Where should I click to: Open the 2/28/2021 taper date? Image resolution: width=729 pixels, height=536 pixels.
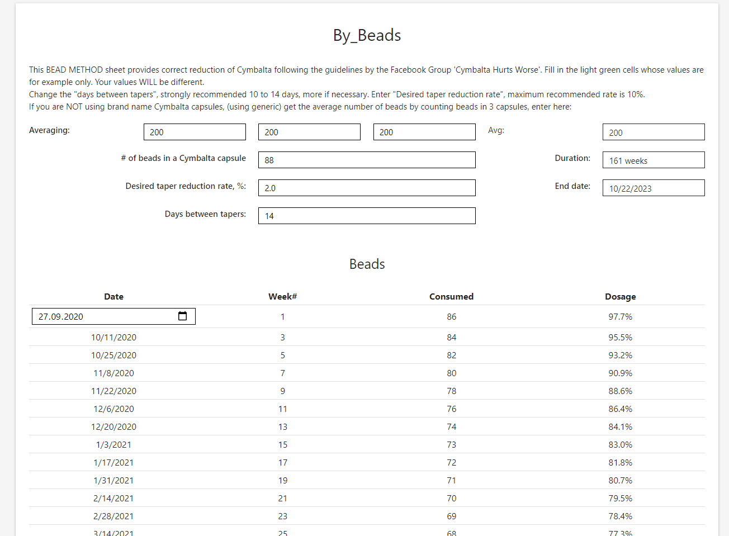pyautogui.click(x=113, y=515)
